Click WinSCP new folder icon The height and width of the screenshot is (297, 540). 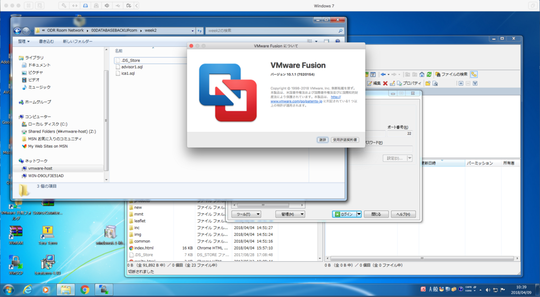[428, 83]
